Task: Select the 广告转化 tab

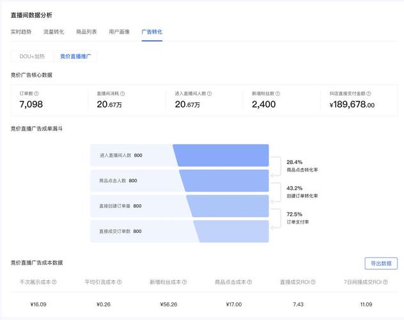Action: point(151,32)
